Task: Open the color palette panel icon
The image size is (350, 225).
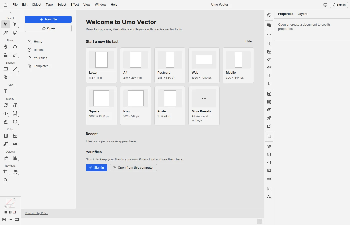Action: (269, 15)
